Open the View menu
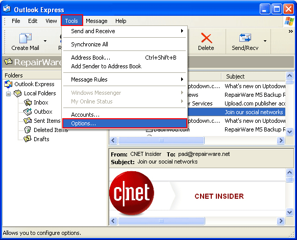Viewport: 297px width, 240px height. point(51,21)
